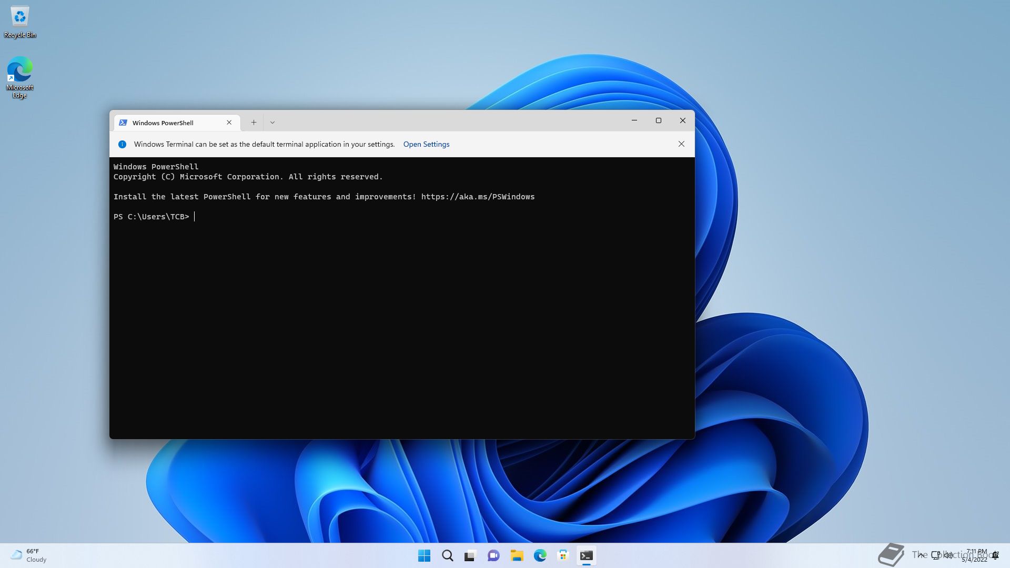Open File Explorer from taskbar
Image resolution: width=1010 pixels, height=568 pixels.
(x=517, y=555)
